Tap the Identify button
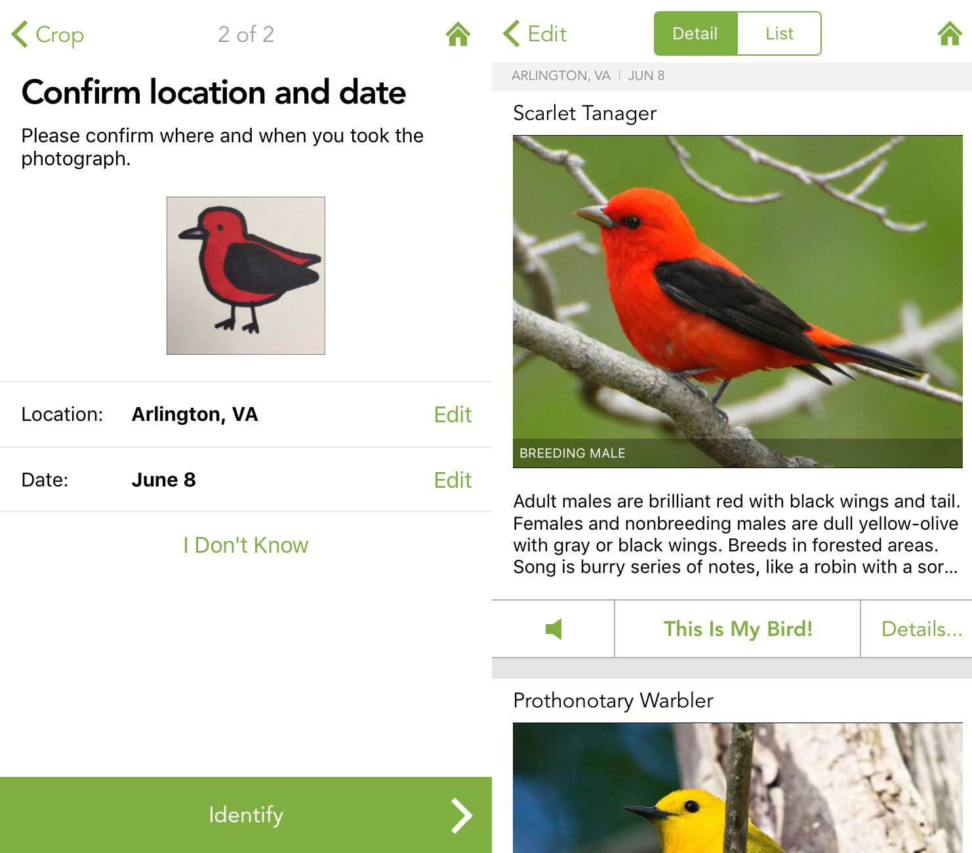The image size is (972, 853). (x=246, y=815)
